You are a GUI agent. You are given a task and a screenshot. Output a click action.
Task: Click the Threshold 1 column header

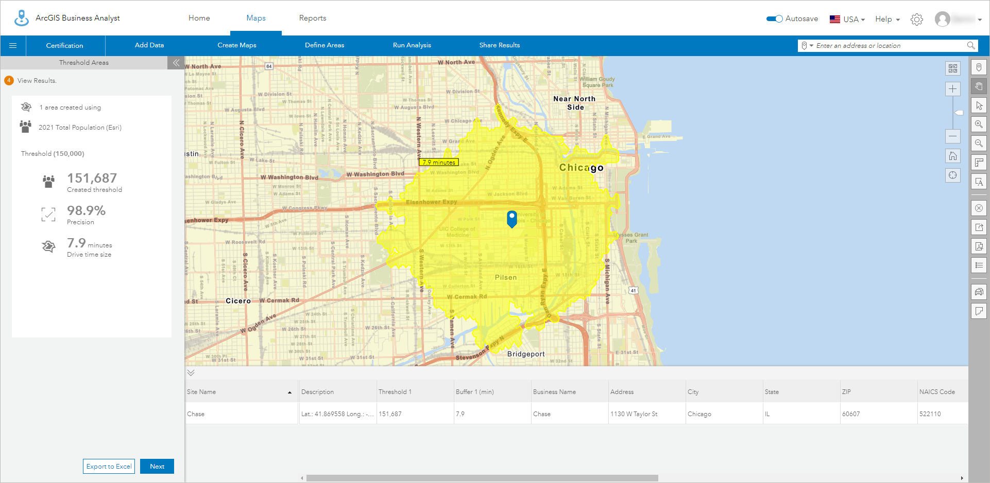click(415, 392)
